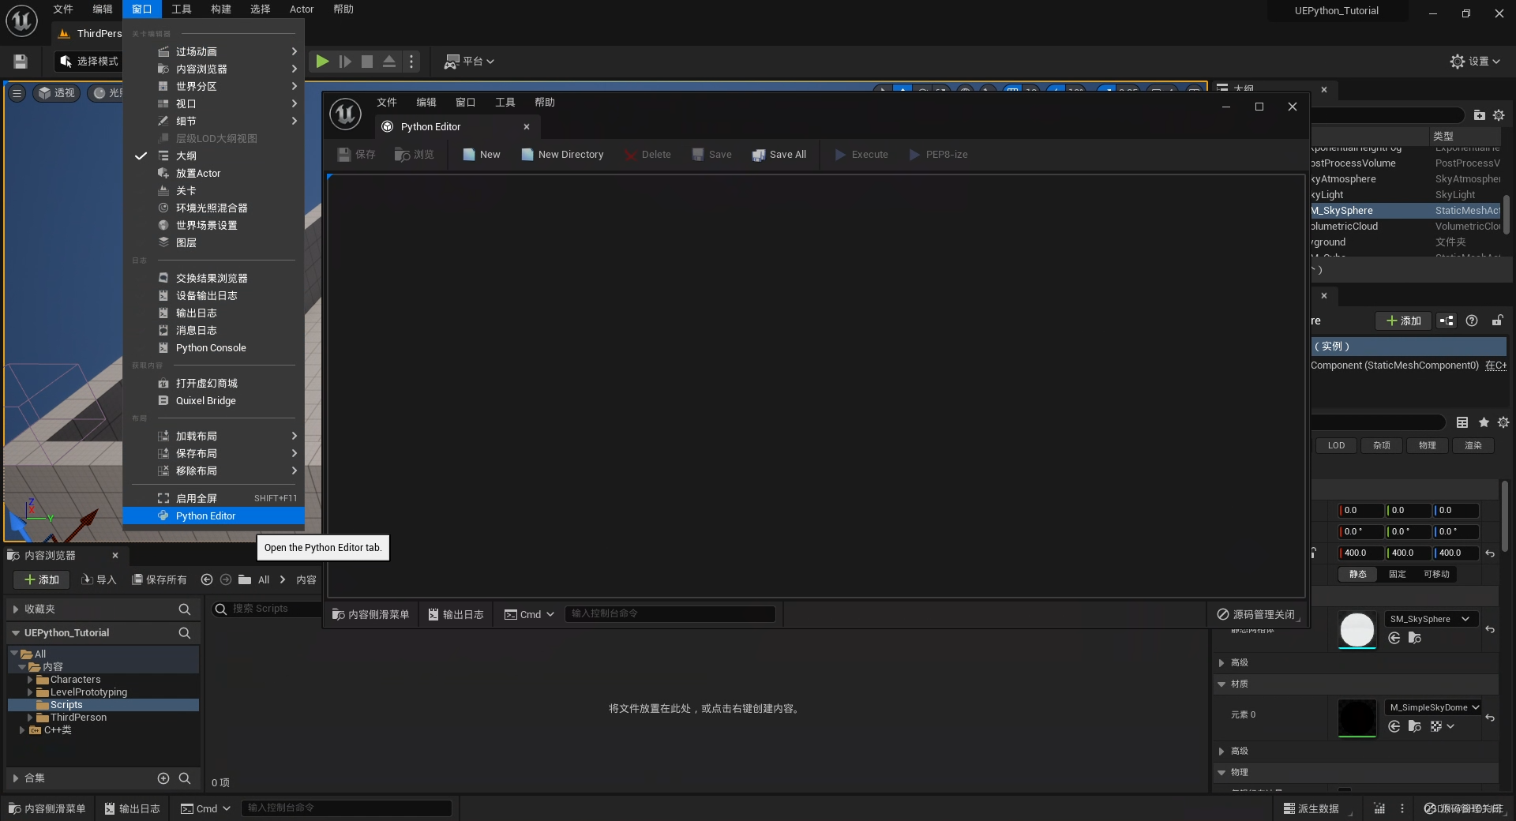Click Delete in Python Editor toolbar

point(647,155)
